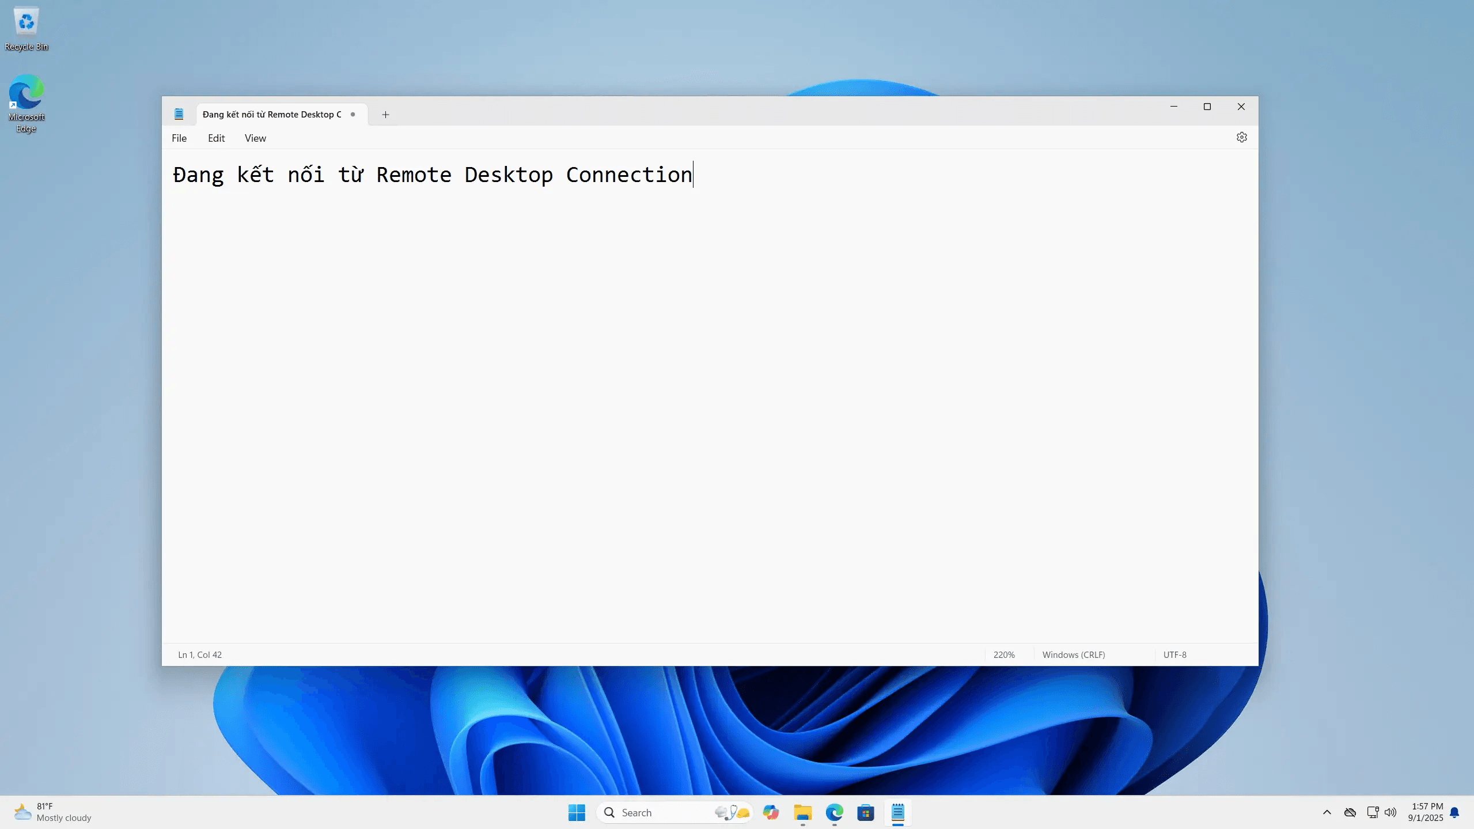The width and height of the screenshot is (1474, 829).
Task: Launch Copilot from the taskbar
Action: (x=771, y=812)
